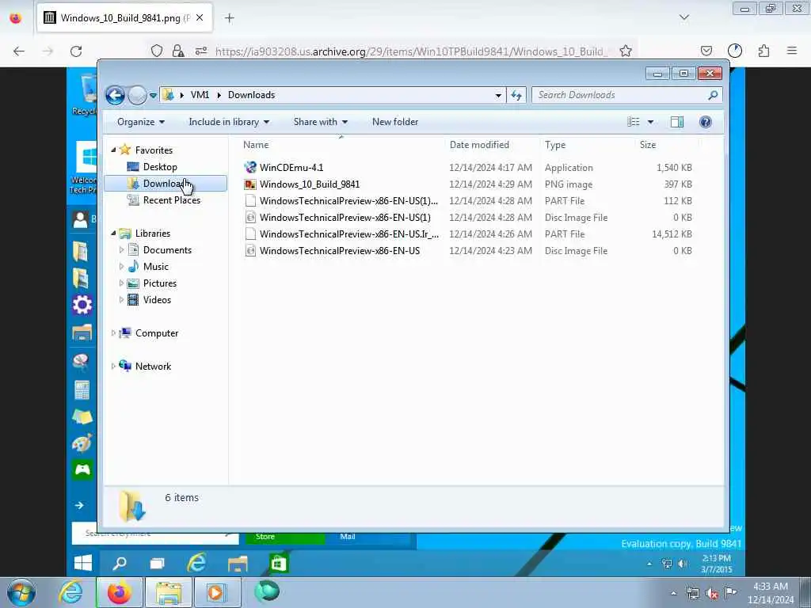Click the refresh button next to address bar

[516, 95]
